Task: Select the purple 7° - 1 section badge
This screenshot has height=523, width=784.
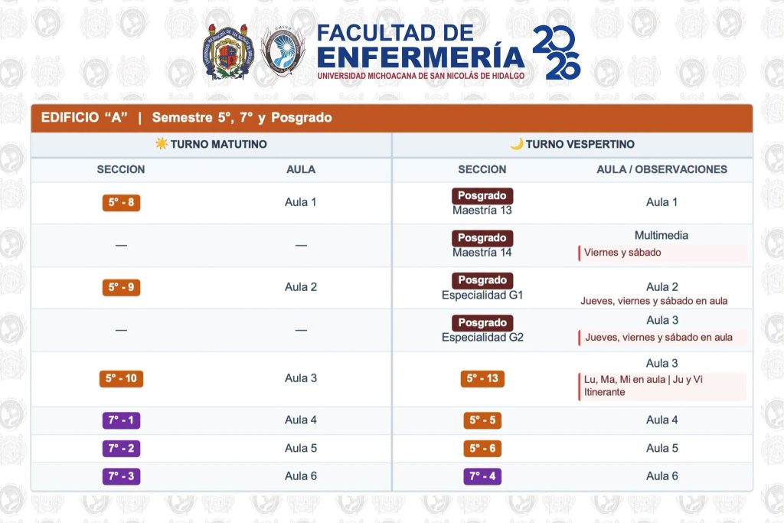Action: (x=121, y=420)
